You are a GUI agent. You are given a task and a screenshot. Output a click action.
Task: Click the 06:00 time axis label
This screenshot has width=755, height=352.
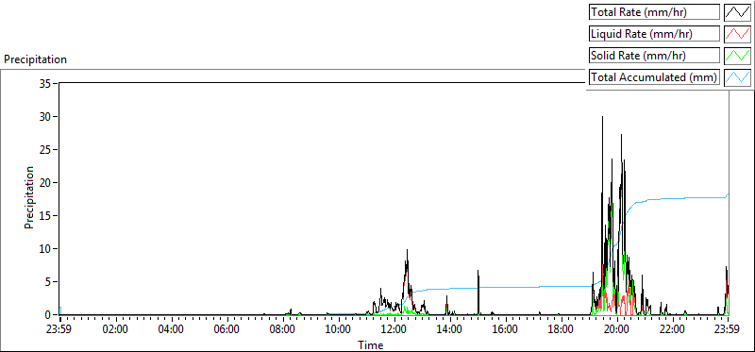click(227, 330)
